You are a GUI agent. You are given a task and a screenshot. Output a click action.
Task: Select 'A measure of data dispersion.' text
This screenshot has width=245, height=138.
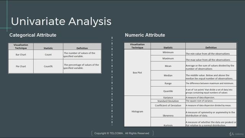pyautogui.click(x=200, y=97)
